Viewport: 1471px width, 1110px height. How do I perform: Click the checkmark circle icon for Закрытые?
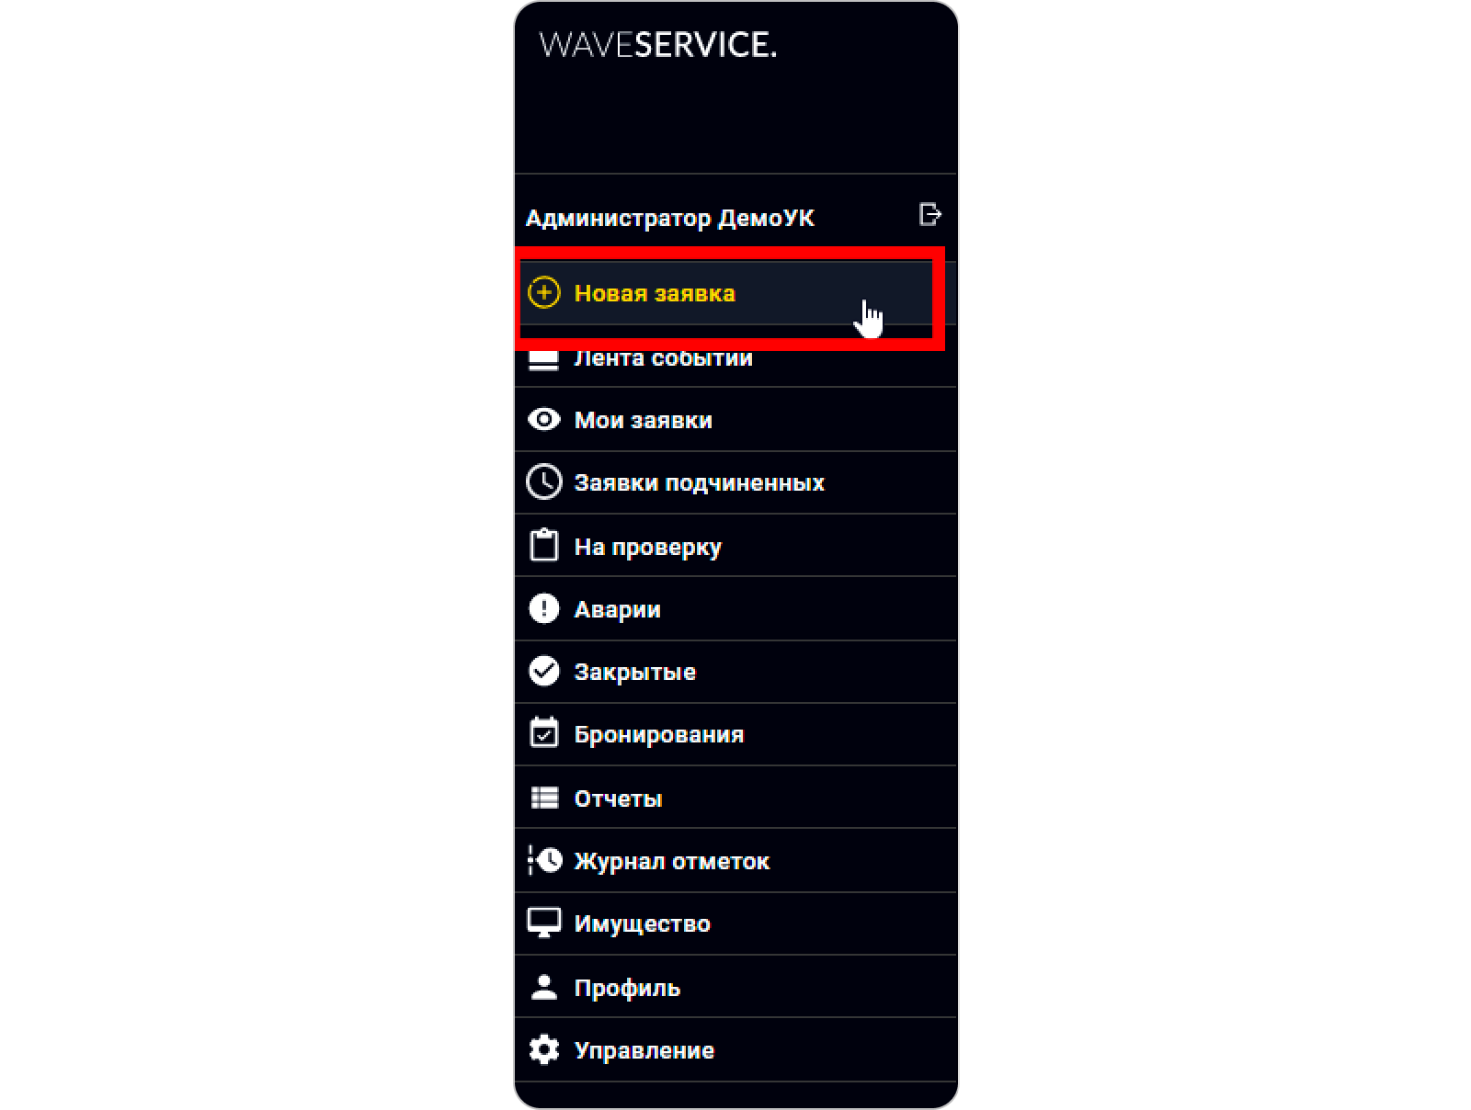pyautogui.click(x=543, y=671)
